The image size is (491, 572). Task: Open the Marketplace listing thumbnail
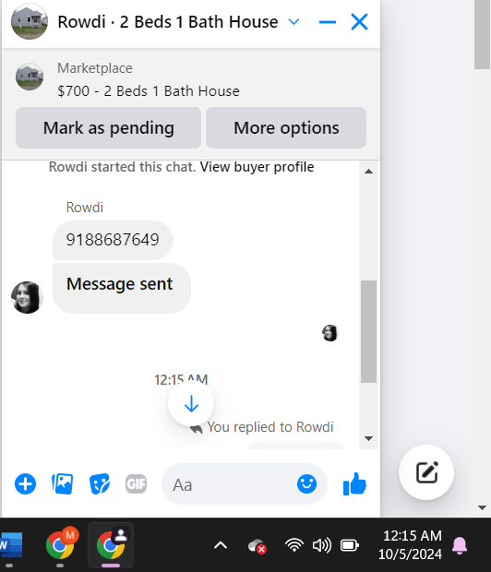30,77
